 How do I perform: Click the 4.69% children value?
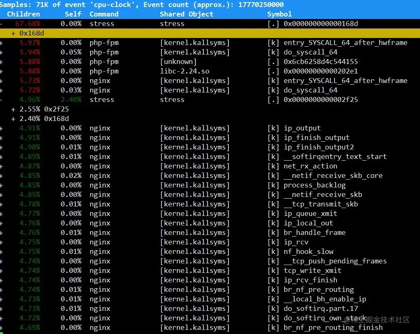coord(30,328)
